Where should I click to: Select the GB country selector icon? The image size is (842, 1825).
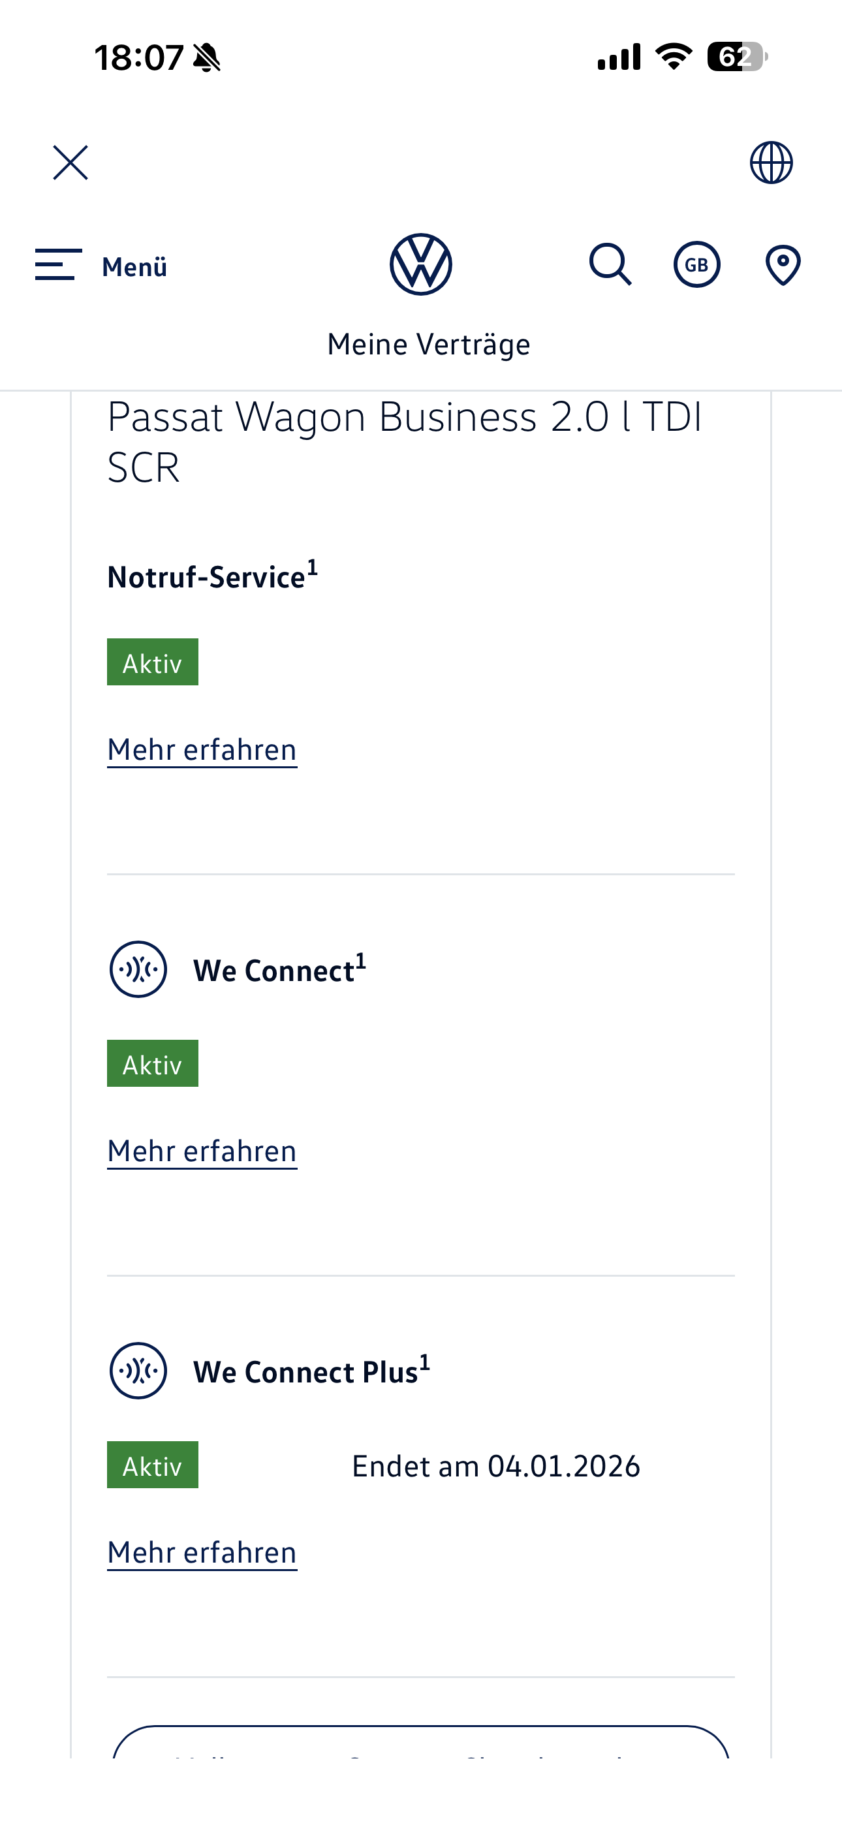point(696,264)
